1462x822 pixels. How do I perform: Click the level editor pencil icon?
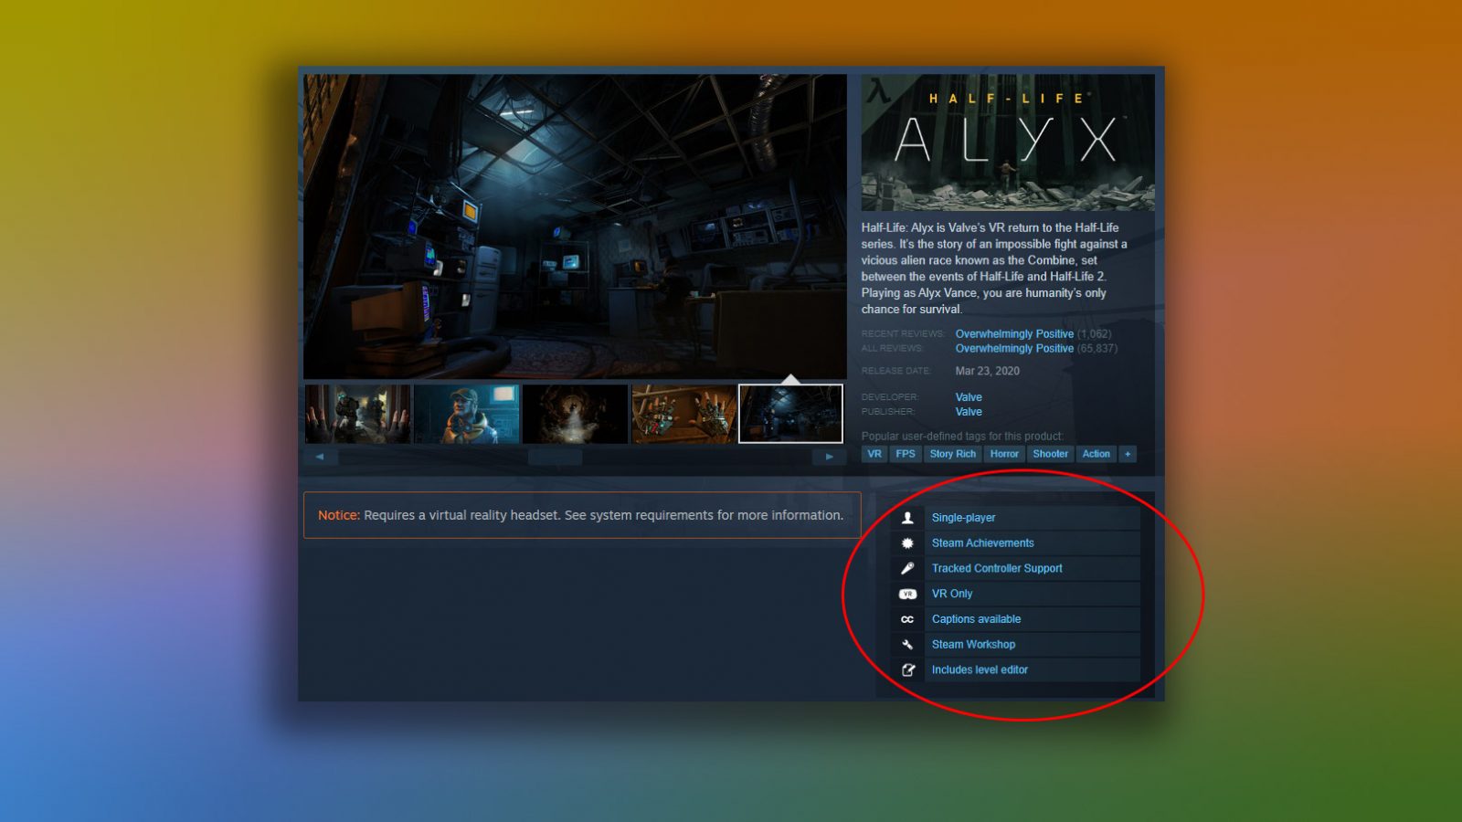point(907,670)
